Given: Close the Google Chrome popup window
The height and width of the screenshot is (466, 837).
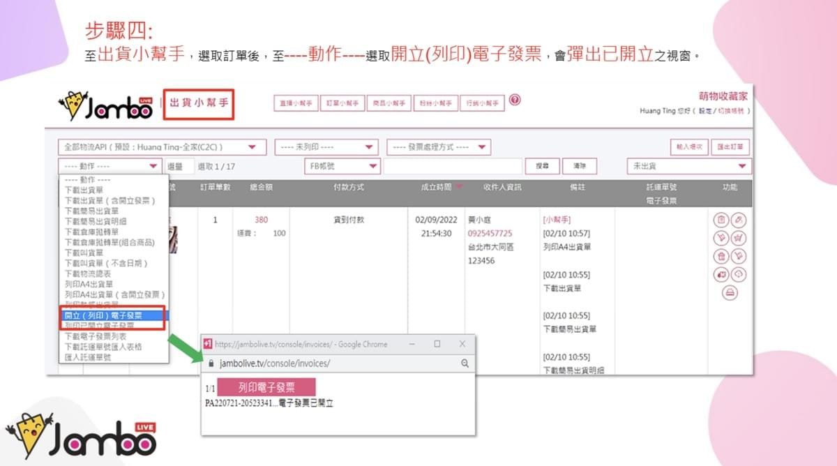Looking at the screenshot, I should [x=462, y=344].
